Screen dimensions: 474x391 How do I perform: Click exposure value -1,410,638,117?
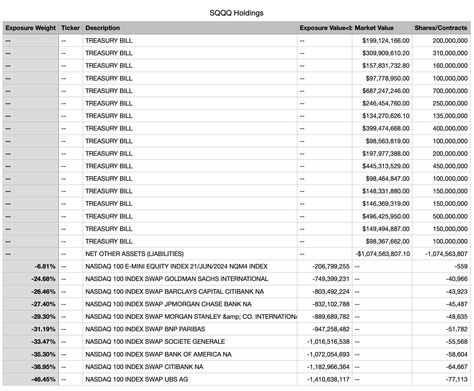(x=324, y=379)
